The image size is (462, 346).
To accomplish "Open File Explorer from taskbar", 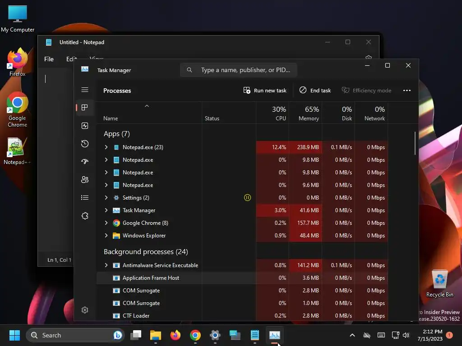I will coord(156,335).
